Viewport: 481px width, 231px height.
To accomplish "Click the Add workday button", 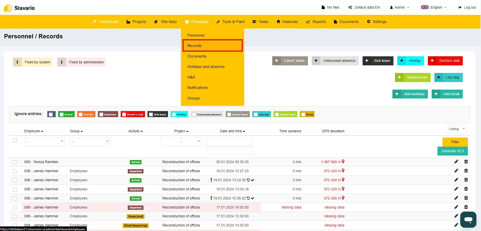I will point(410,94).
